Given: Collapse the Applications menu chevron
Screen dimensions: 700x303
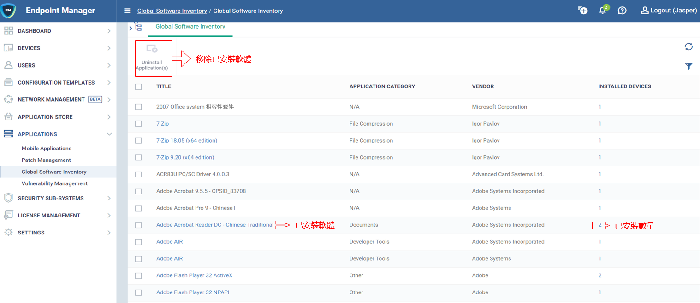Looking at the screenshot, I should (109, 134).
